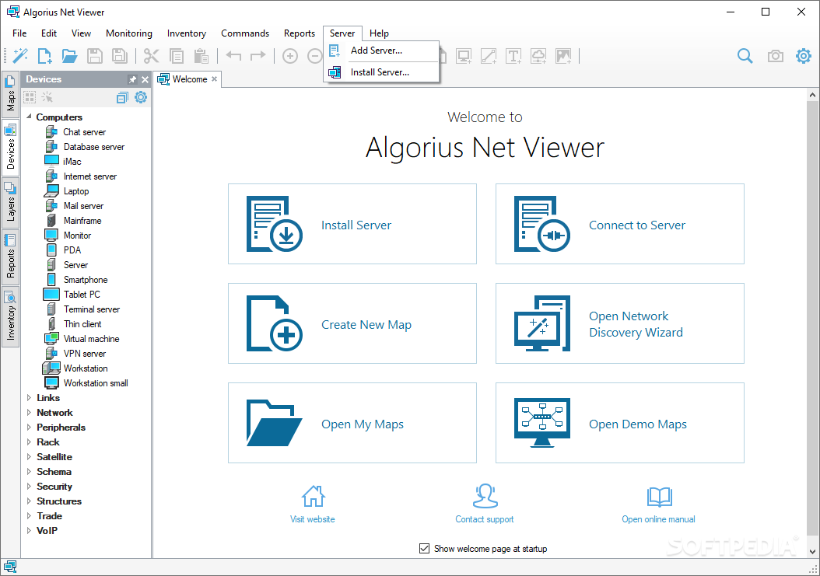Collapse the Computers tree group
This screenshot has width=820, height=576.
(x=29, y=117)
